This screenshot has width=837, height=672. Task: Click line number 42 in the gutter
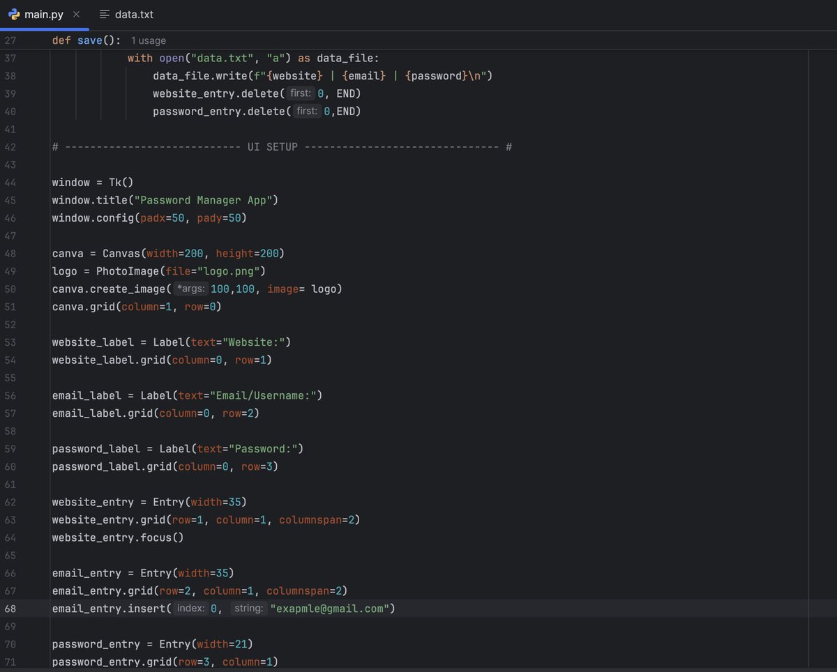click(10, 147)
